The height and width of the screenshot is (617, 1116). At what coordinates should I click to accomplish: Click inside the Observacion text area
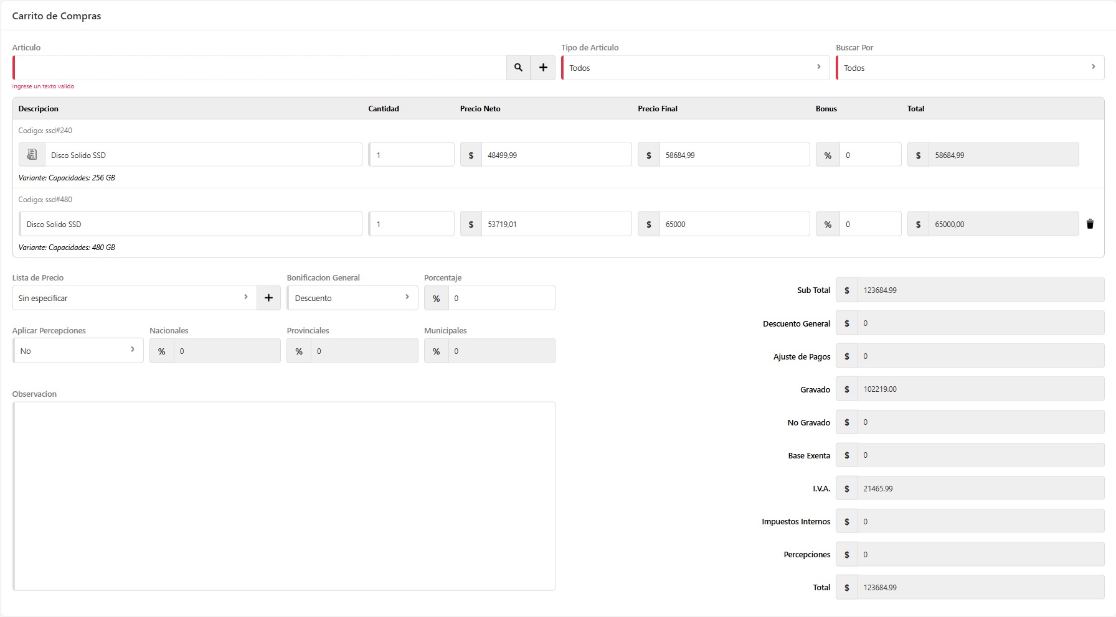point(284,496)
